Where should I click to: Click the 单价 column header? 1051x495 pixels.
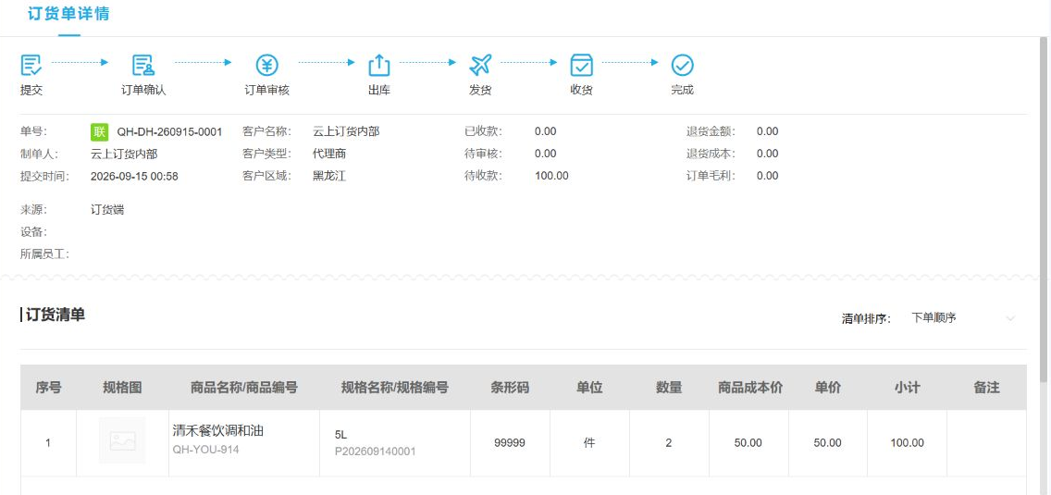(x=828, y=387)
